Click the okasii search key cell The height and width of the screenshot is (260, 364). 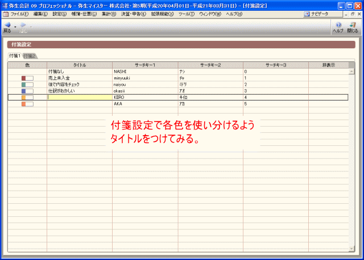point(145,91)
